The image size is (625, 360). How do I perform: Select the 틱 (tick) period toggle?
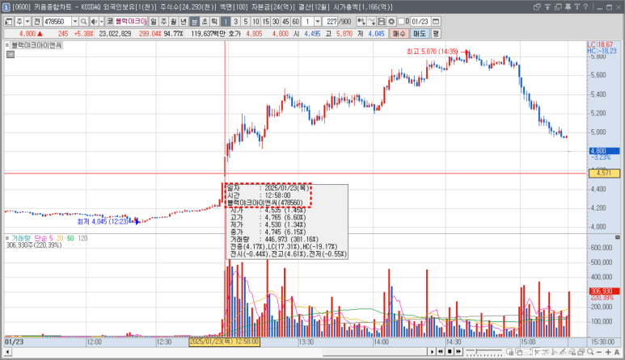(x=214, y=22)
